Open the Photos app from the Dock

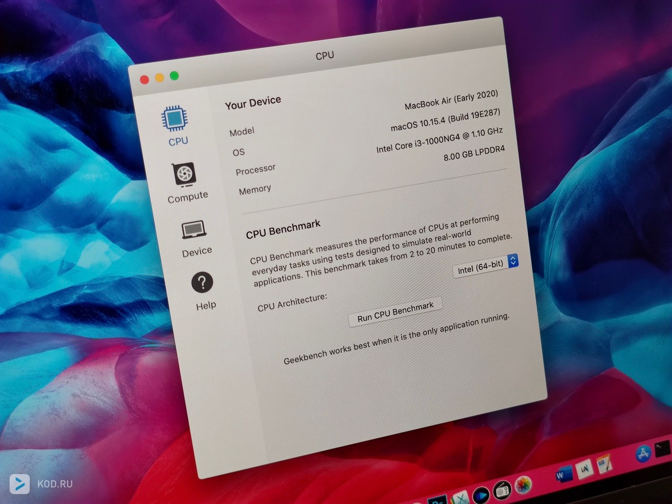pos(522,485)
